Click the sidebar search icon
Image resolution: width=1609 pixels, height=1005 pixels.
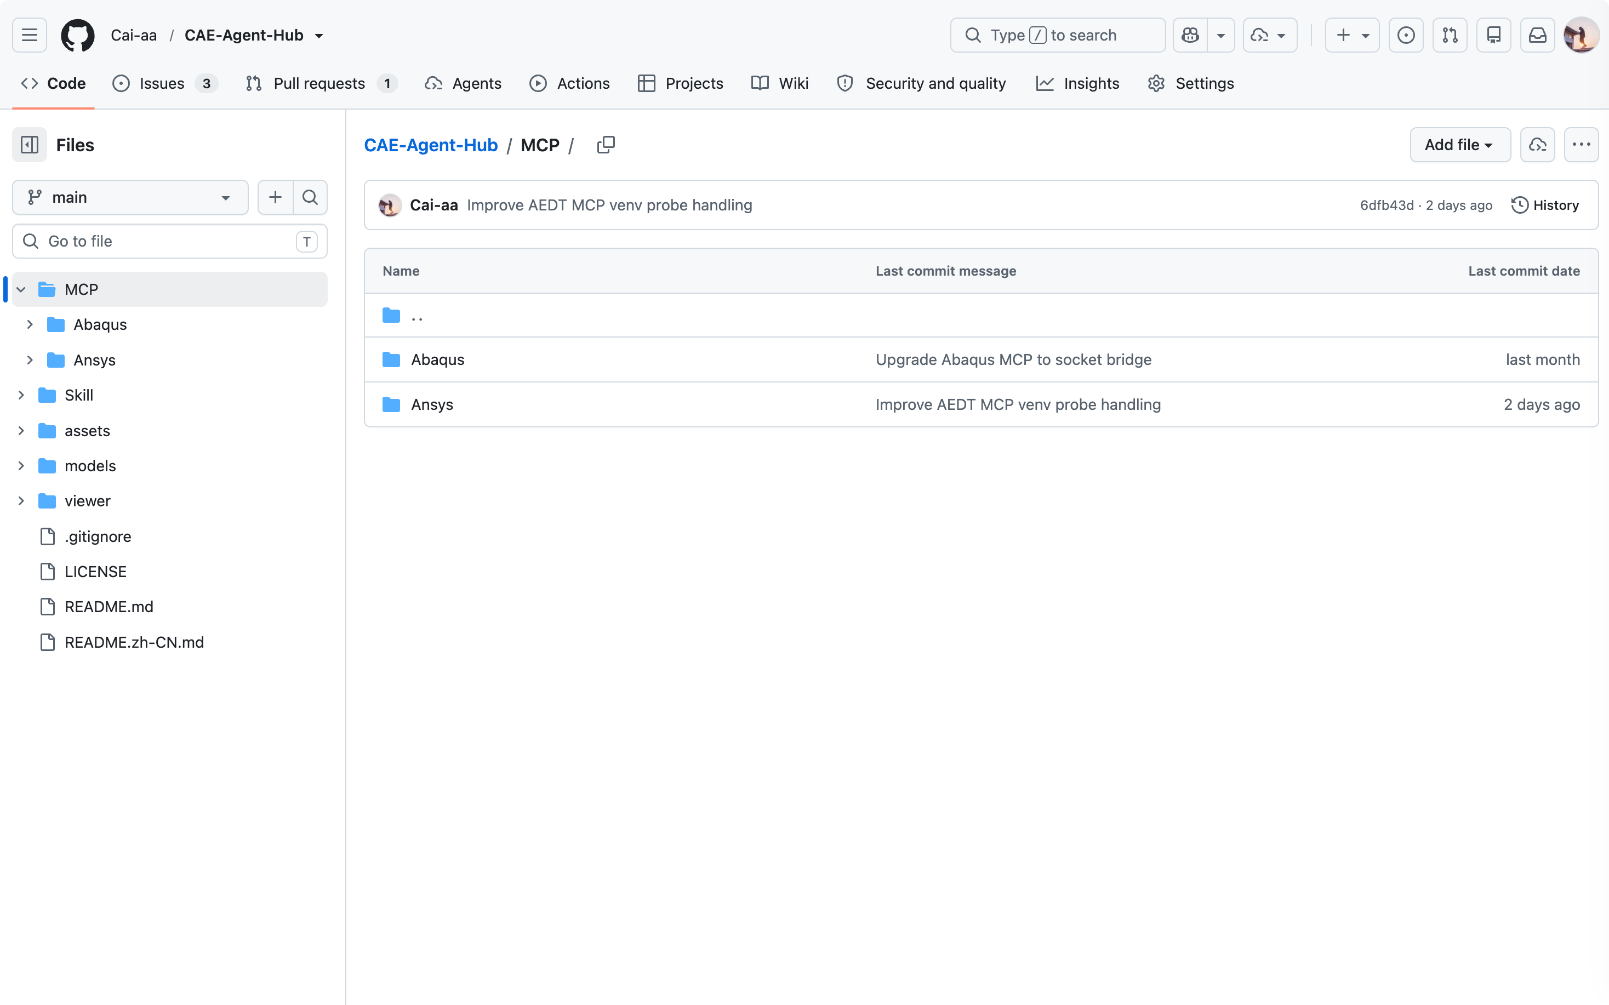(x=310, y=197)
